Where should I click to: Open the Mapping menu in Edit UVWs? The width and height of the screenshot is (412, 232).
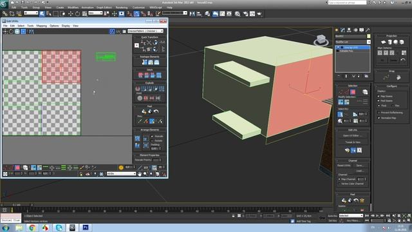point(41,26)
